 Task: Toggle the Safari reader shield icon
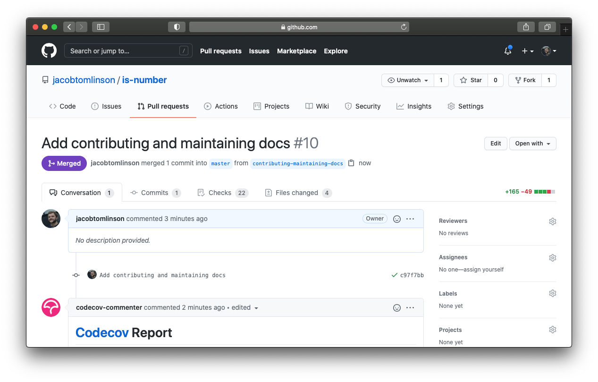point(177,27)
